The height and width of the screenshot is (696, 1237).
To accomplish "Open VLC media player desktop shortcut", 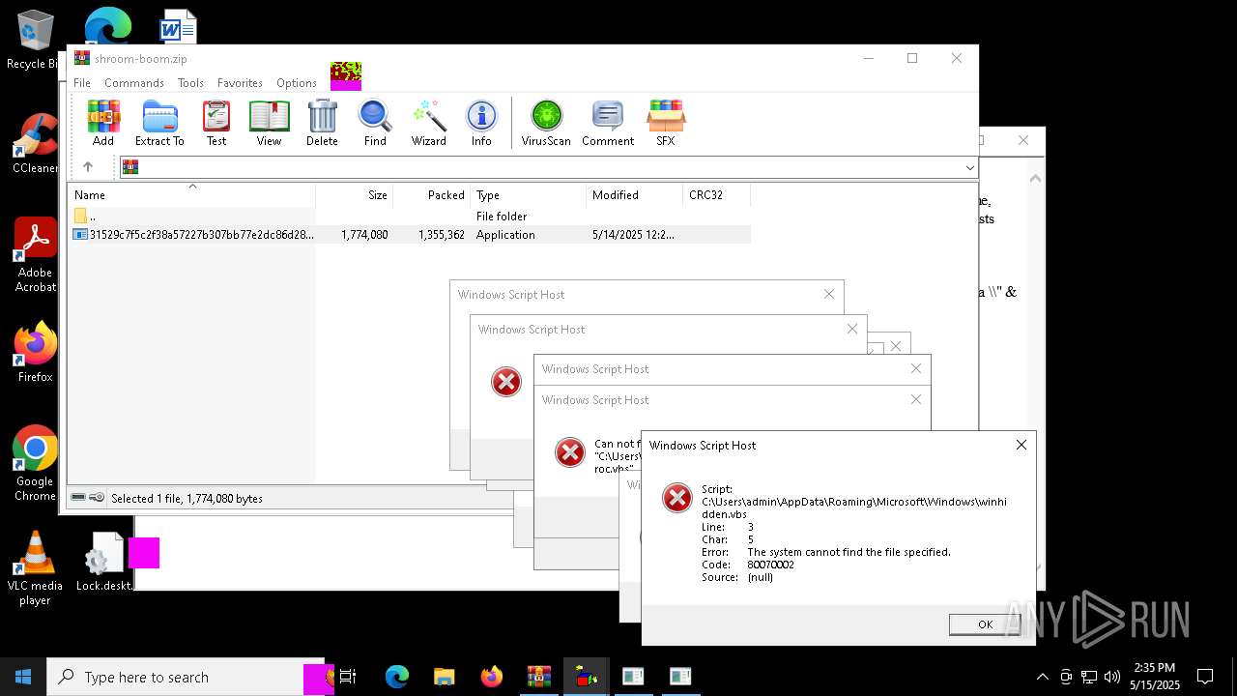I will click(x=35, y=568).
